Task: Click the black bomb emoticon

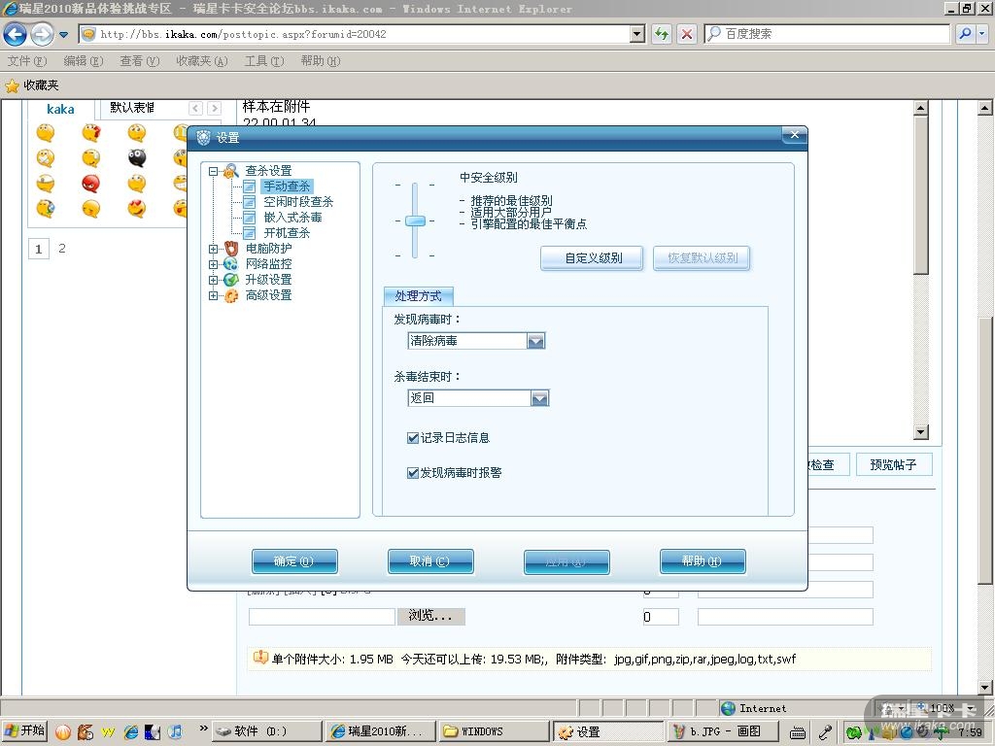Action: click(137, 157)
